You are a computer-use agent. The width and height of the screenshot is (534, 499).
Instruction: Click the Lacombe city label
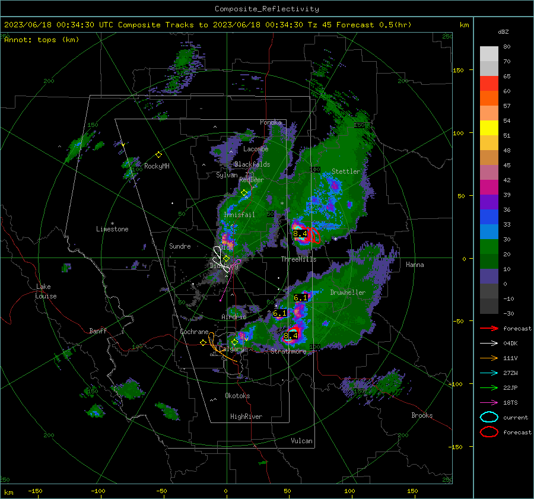256,149
